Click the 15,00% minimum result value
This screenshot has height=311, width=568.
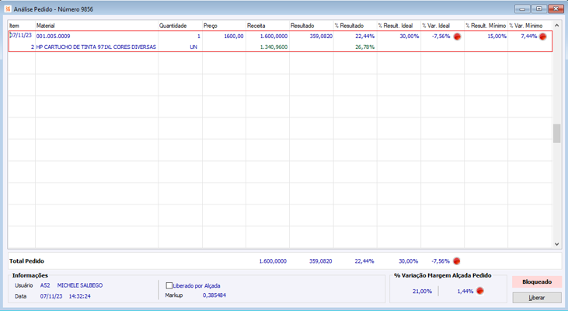497,37
